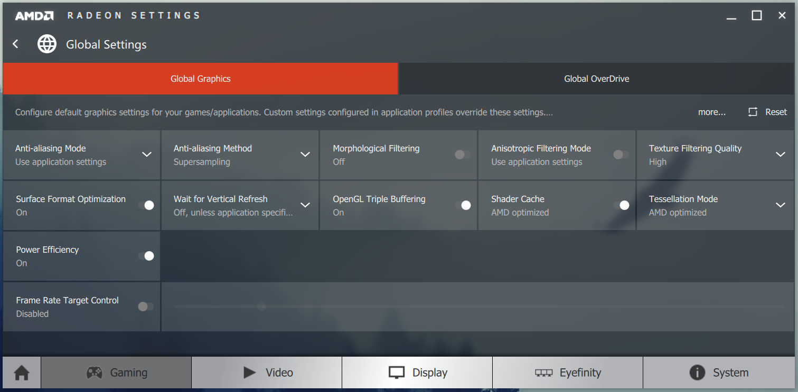Toggle the Shader Cache switch

coord(622,205)
